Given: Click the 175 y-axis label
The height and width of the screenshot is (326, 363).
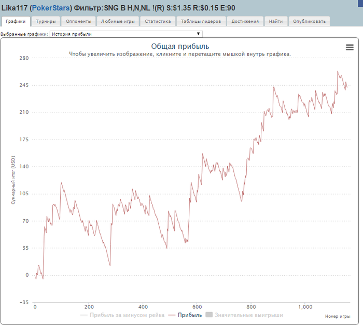Looking at the screenshot, I should 24,140.
